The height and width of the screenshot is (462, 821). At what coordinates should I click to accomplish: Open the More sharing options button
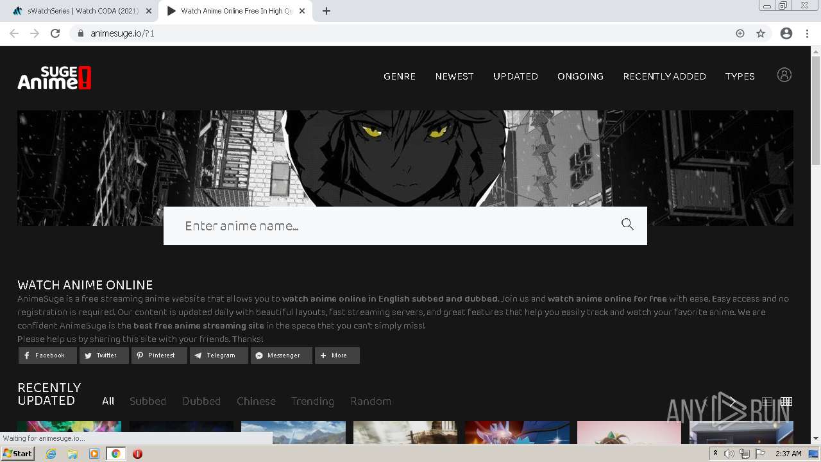click(x=337, y=355)
